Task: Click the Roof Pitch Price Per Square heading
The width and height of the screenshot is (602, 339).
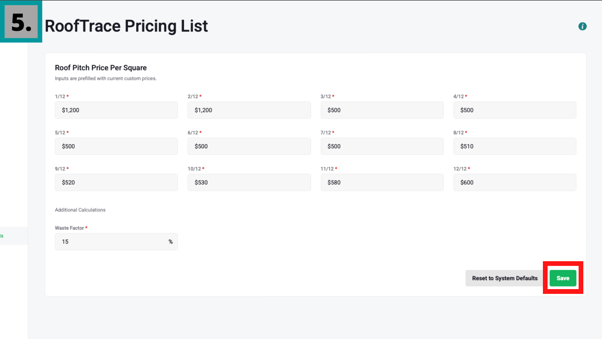Action: [101, 68]
